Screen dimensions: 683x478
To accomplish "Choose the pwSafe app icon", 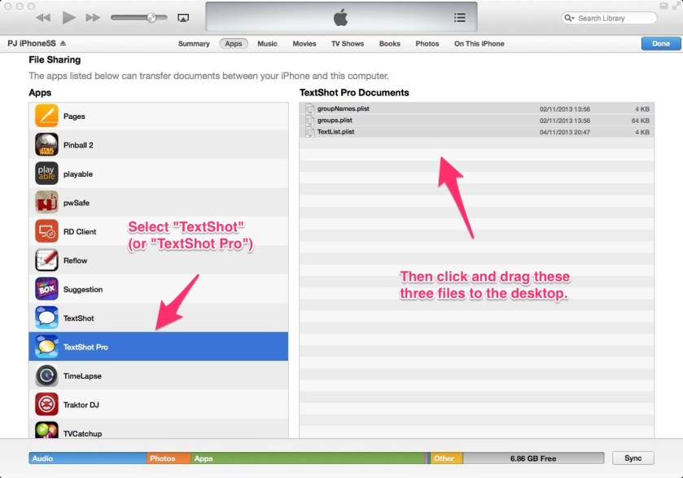I will (x=46, y=203).
